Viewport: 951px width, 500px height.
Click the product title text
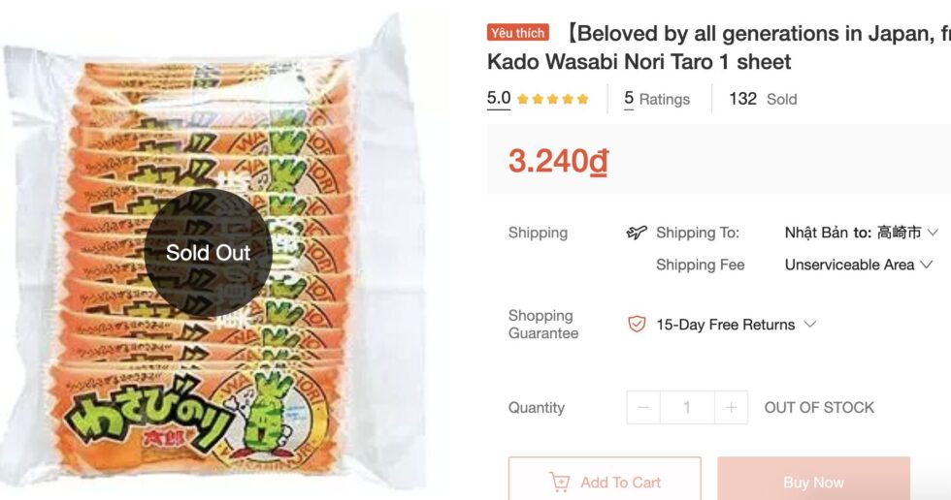[718, 47]
